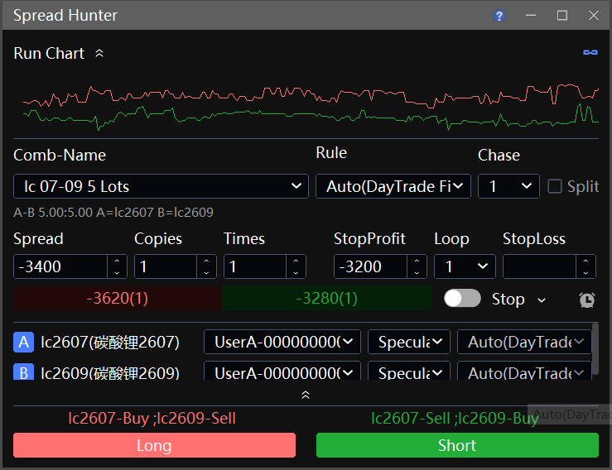Click the red Long button

click(154, 445)
